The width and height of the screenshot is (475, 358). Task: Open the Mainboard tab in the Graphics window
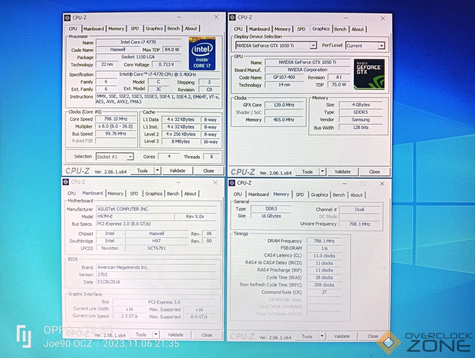[260, 29]
